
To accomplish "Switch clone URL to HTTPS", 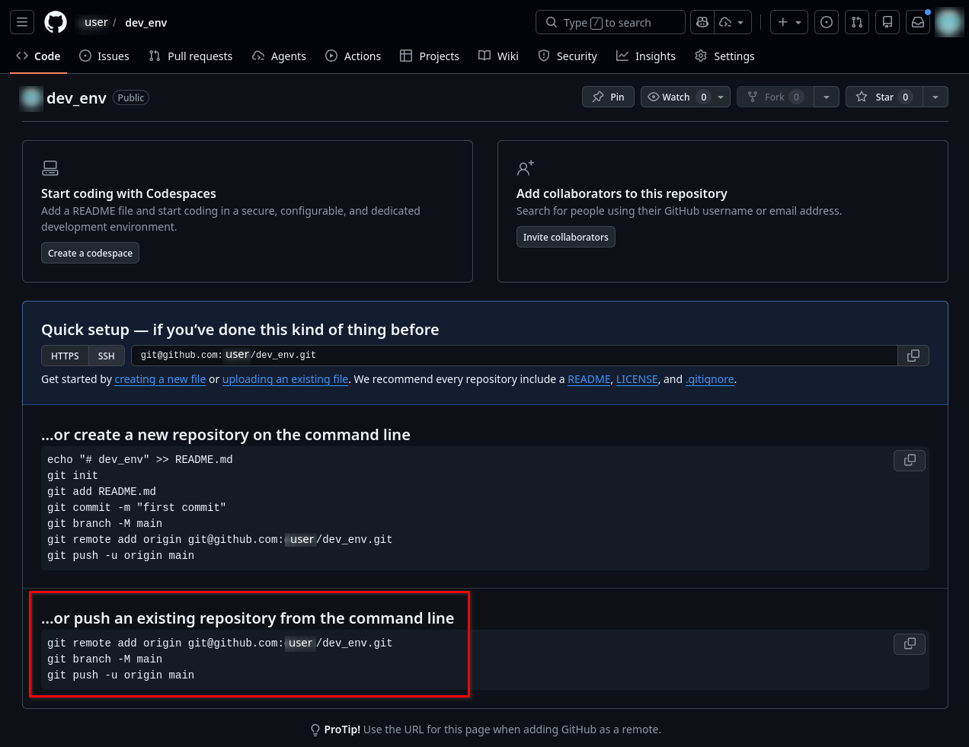I will coord(65,356).
